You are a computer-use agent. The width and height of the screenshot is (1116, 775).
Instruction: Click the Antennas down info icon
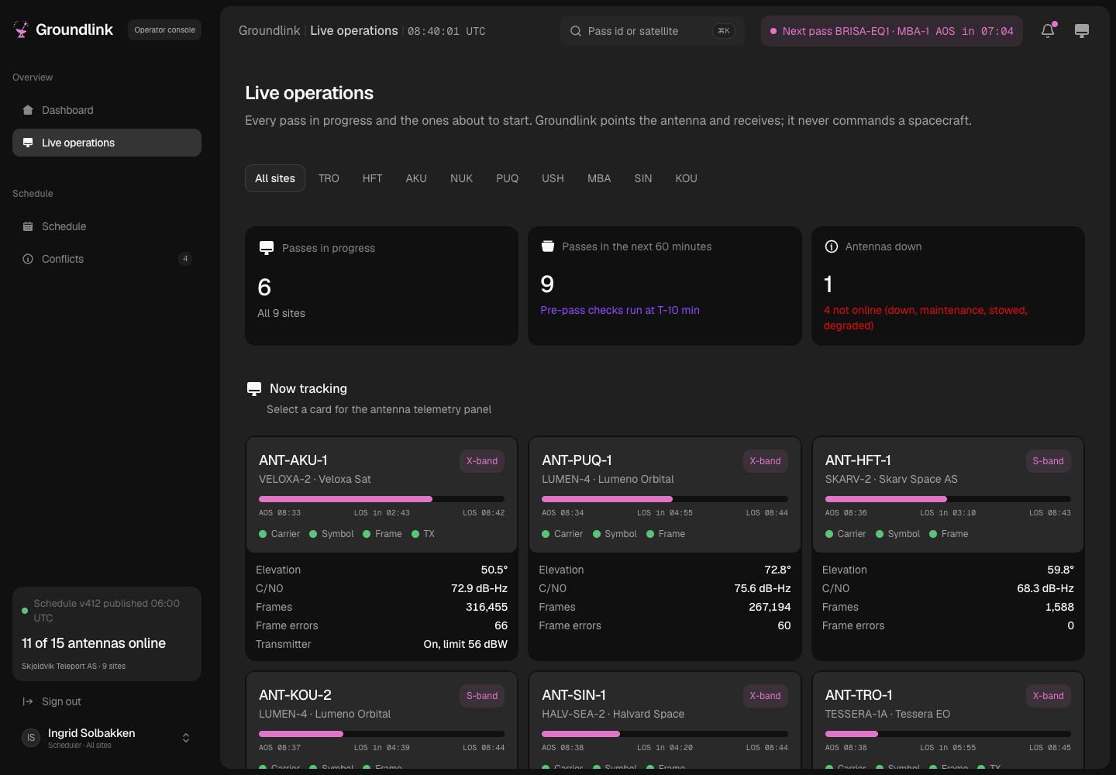tap(832, 246)
